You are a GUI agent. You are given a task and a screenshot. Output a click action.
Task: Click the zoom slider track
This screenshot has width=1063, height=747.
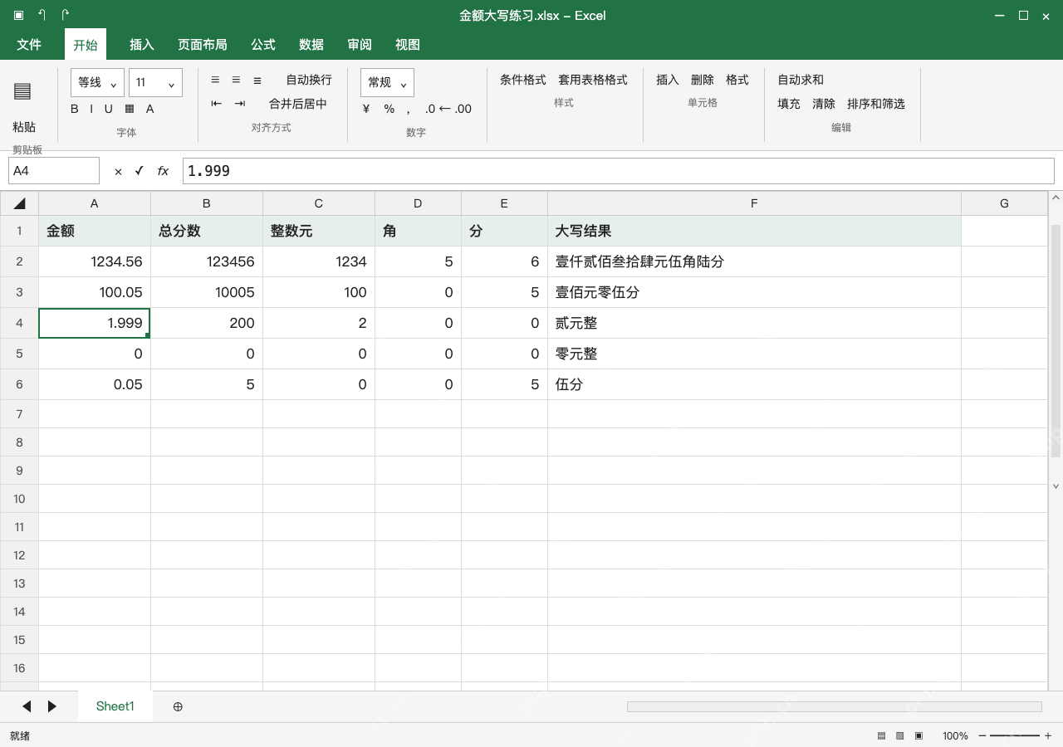click(x=1015, y=735)
